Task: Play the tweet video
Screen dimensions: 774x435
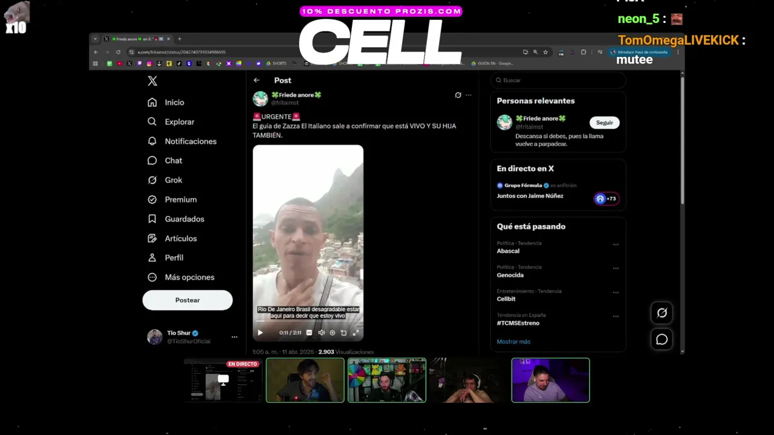Action: [x=260, y=332]
